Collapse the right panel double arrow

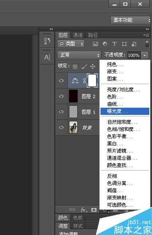point(147,29)
